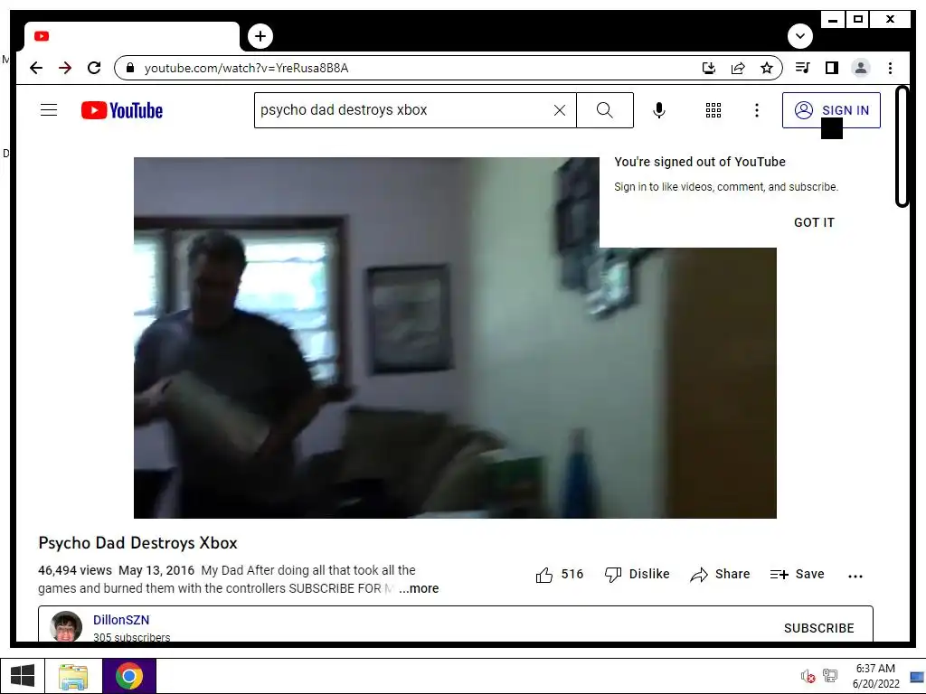Viewport: 926px width, 694px height.
Task: Reload the YouTube page
Action: click(94, 68)
